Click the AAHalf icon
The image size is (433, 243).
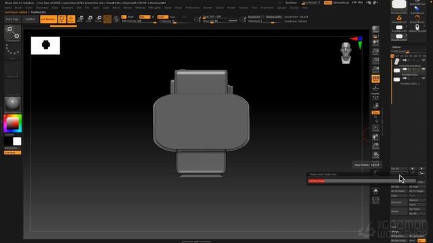(x=375, y=70)
